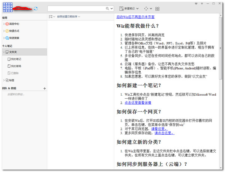Click the yellow 快捷方式 lightning icon
Screen dimensions: 225x172
point(7,31)
